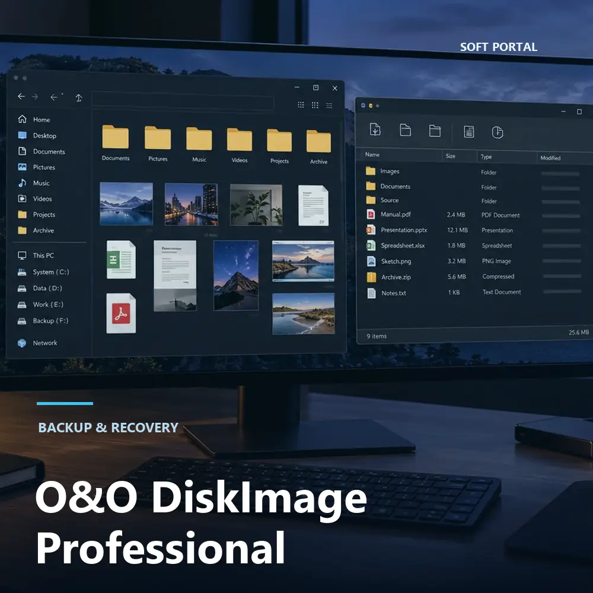Open the Work (E:) drive
593x593 pixels.
click(40, 304)
